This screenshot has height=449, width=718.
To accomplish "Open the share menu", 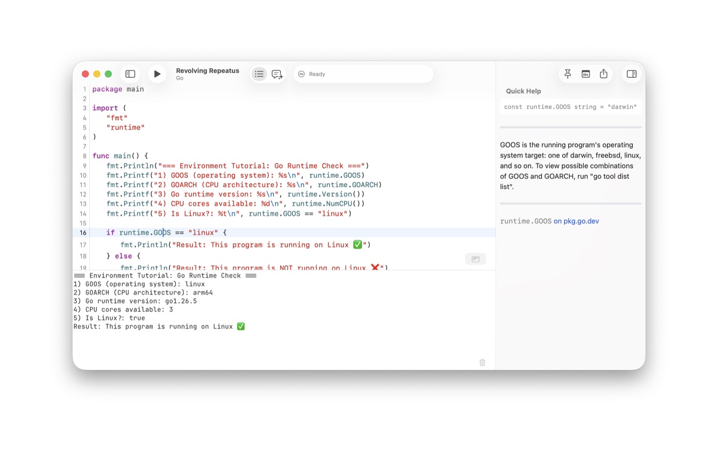I will coord(604,74).
